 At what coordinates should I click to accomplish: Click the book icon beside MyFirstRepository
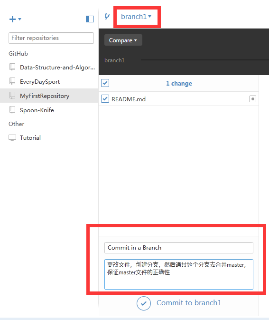[x=12, y=96]
